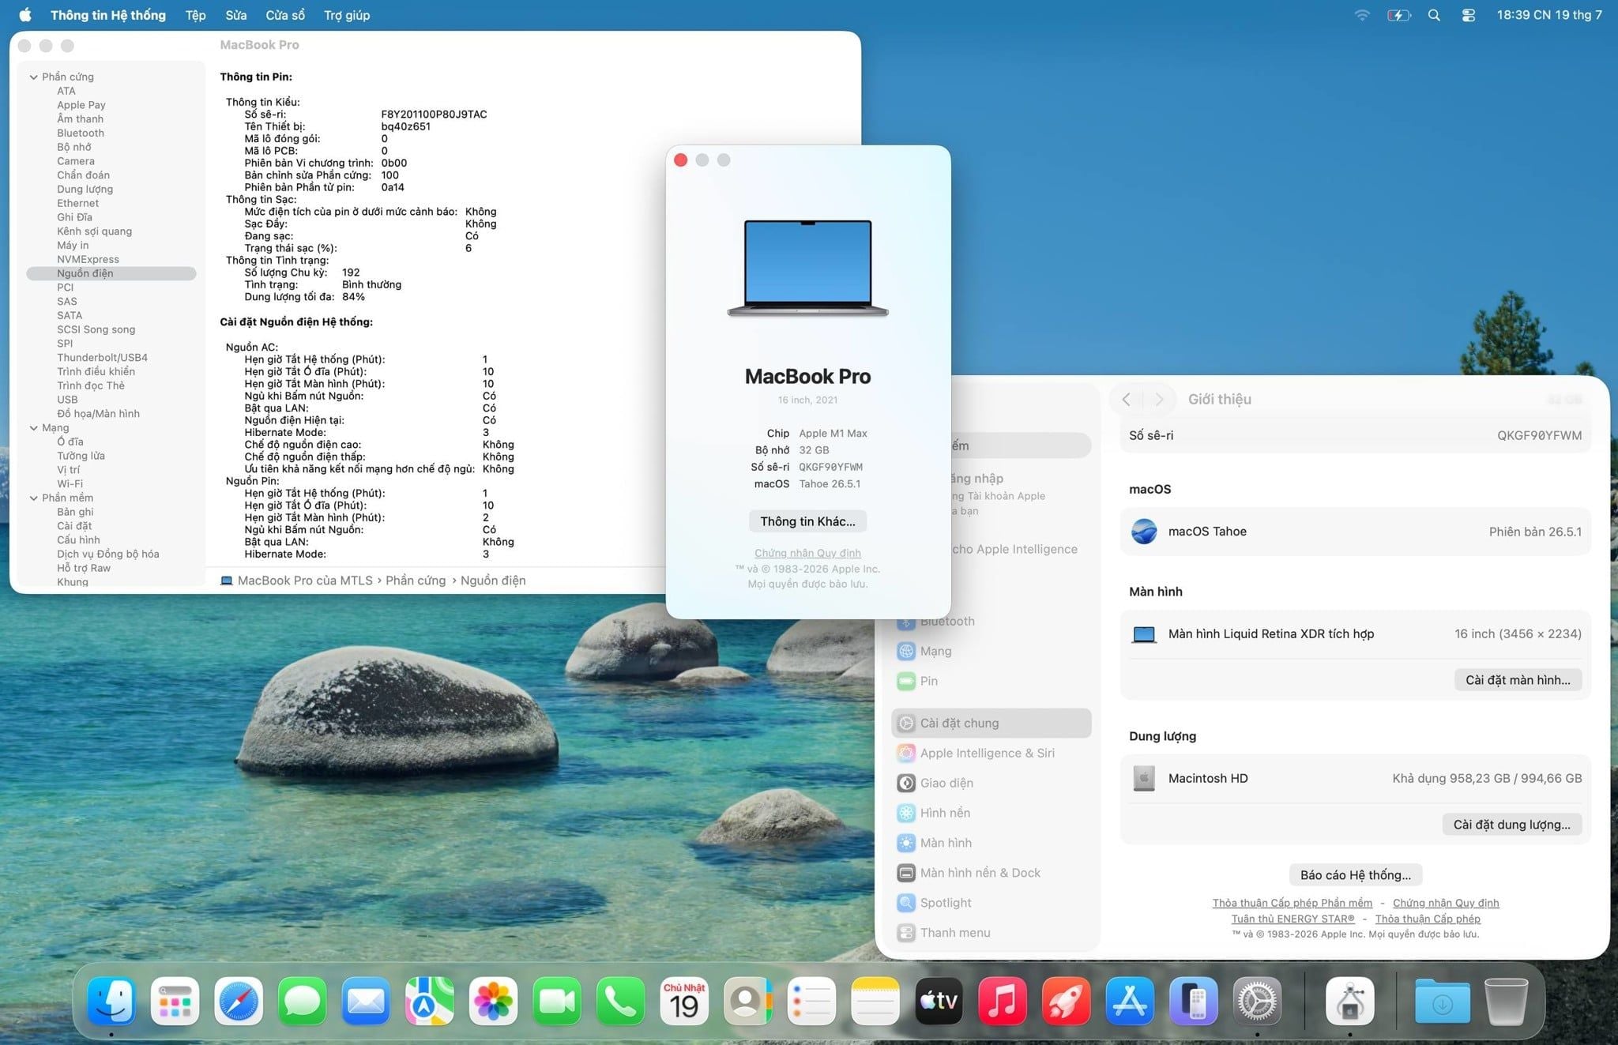Open Spotlight search in menu bar

[x=1434, y=15]
